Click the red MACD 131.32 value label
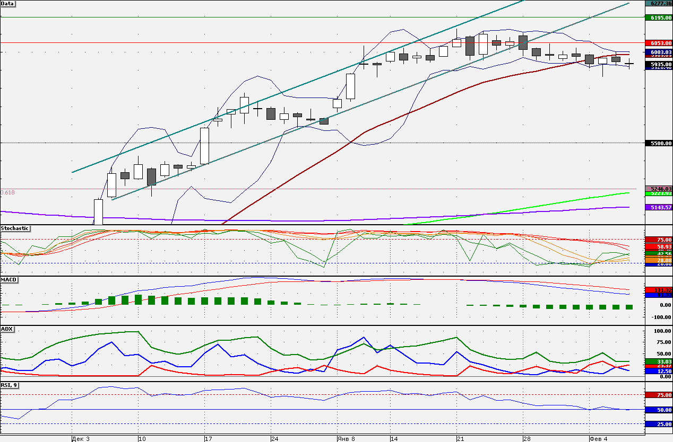Image resolution: width=673 pixels, height=442 pixels. (x=658, y=290)
